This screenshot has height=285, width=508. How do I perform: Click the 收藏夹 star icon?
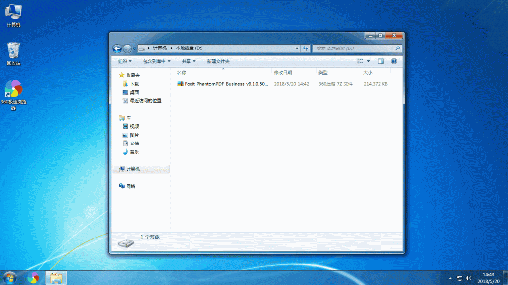point(122,75)
